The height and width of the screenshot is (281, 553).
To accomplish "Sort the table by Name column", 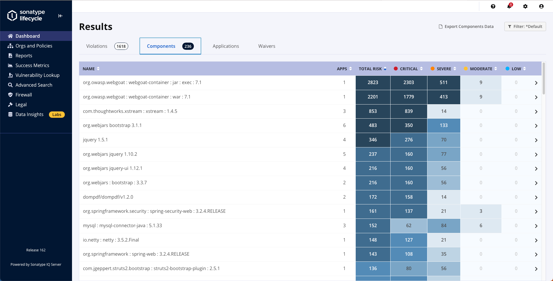I will point(91,69).
